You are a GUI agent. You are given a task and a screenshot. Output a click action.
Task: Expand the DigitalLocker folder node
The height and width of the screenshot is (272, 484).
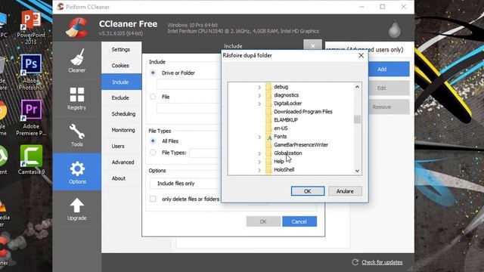point(259,104)
